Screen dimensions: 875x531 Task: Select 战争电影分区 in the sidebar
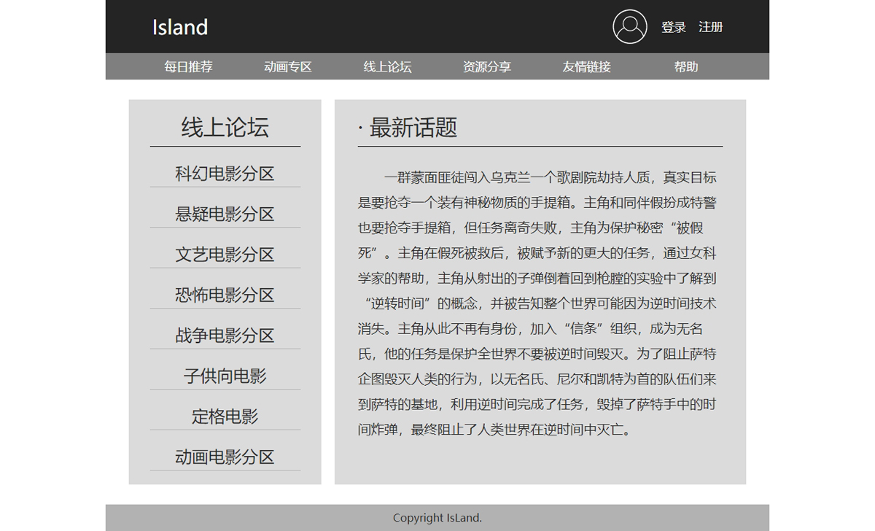(x=225, y=336)
